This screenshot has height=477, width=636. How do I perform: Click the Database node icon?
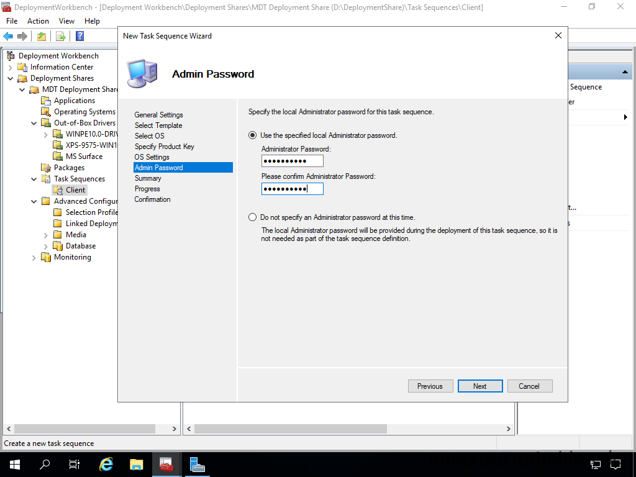(x=58, y=246)
